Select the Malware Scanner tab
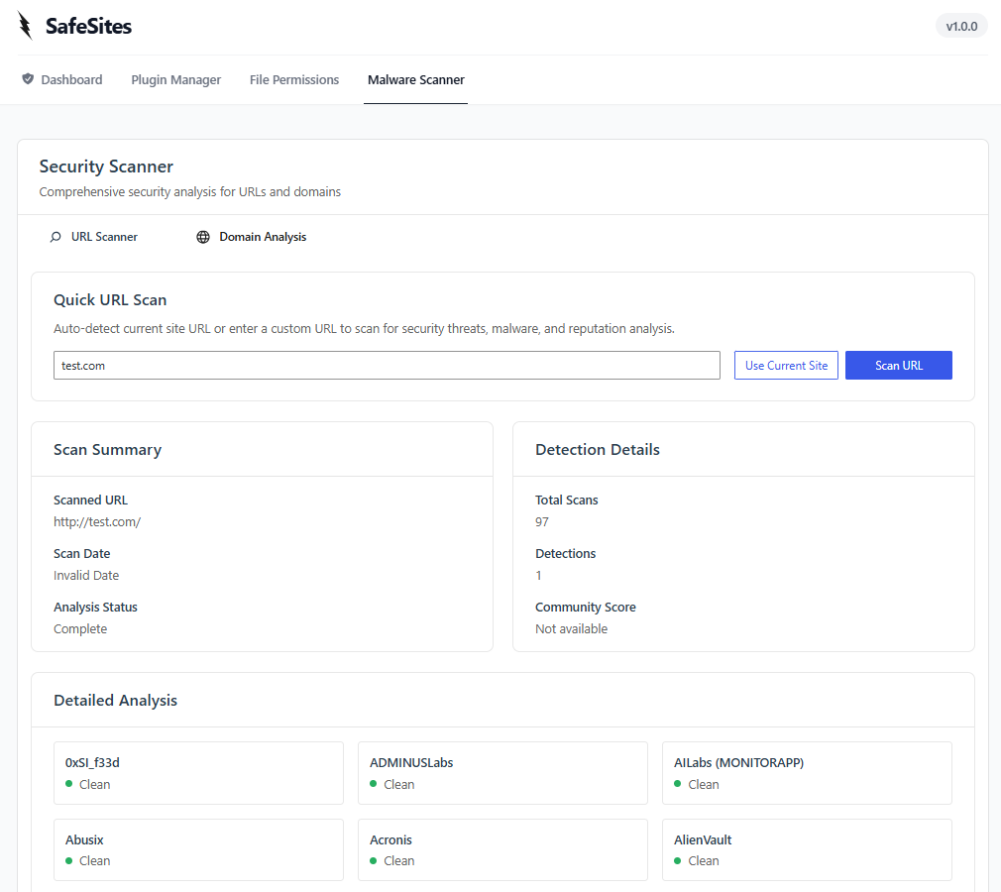This screenshot has width=1001, height=892. point(415,79)
